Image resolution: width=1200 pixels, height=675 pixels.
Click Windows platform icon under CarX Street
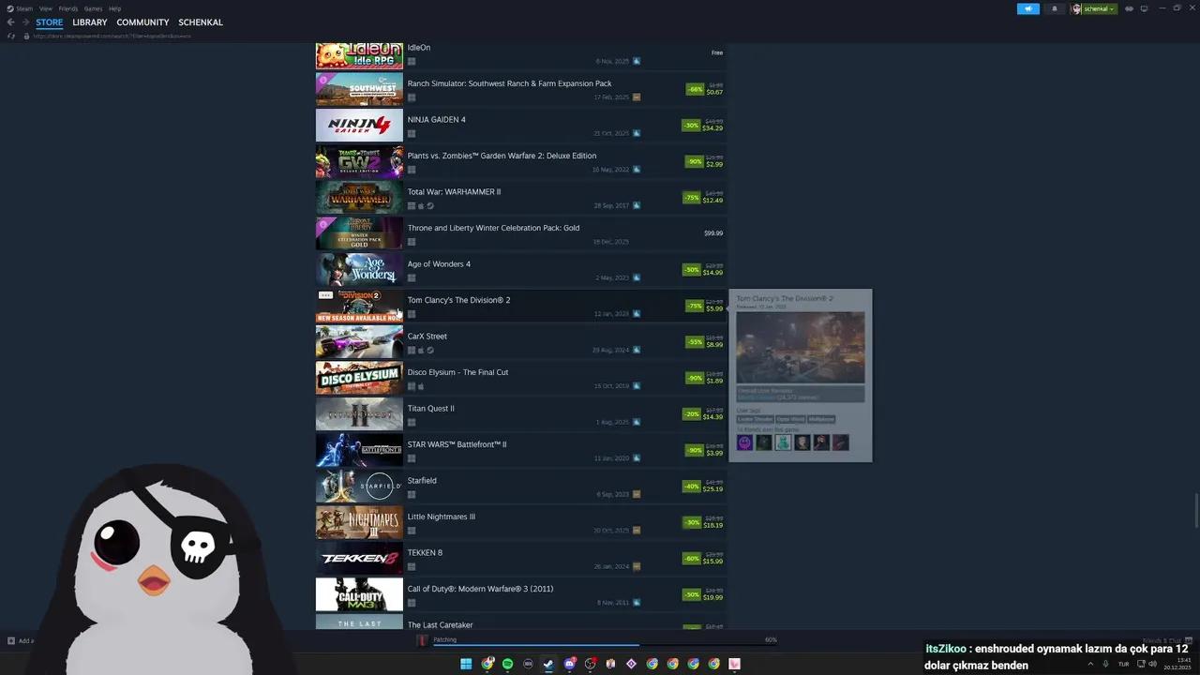(x=412, y=351)
